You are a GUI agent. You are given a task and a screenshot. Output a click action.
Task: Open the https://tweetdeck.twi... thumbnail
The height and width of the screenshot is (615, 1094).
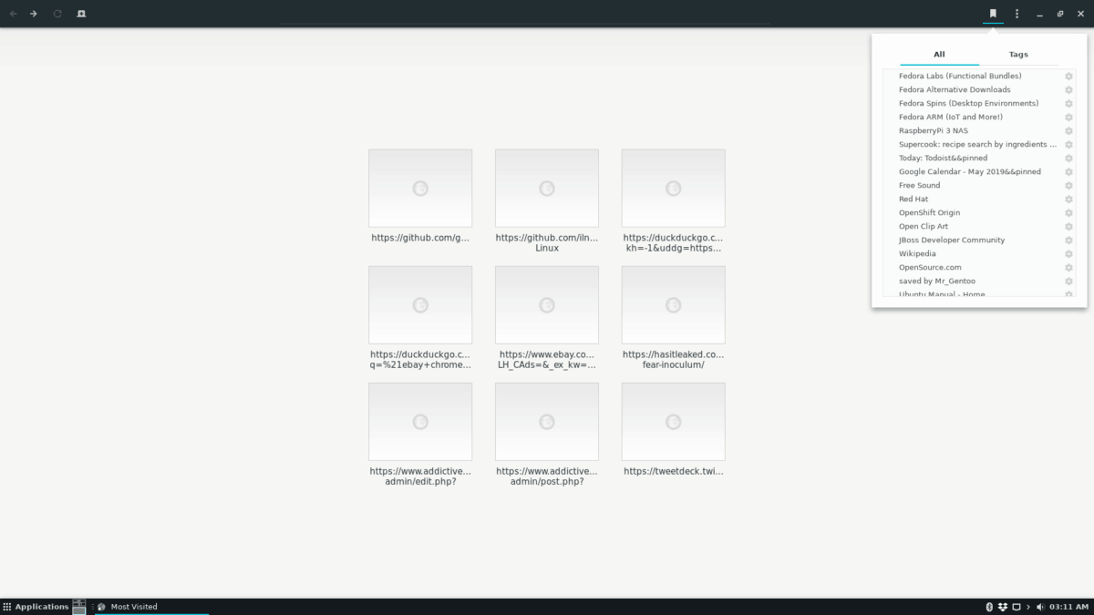[674, 422]
